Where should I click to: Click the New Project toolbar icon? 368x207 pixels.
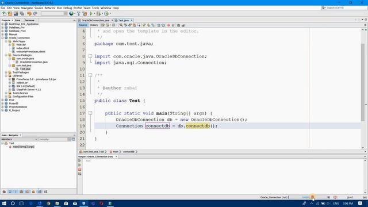[10, 14]
